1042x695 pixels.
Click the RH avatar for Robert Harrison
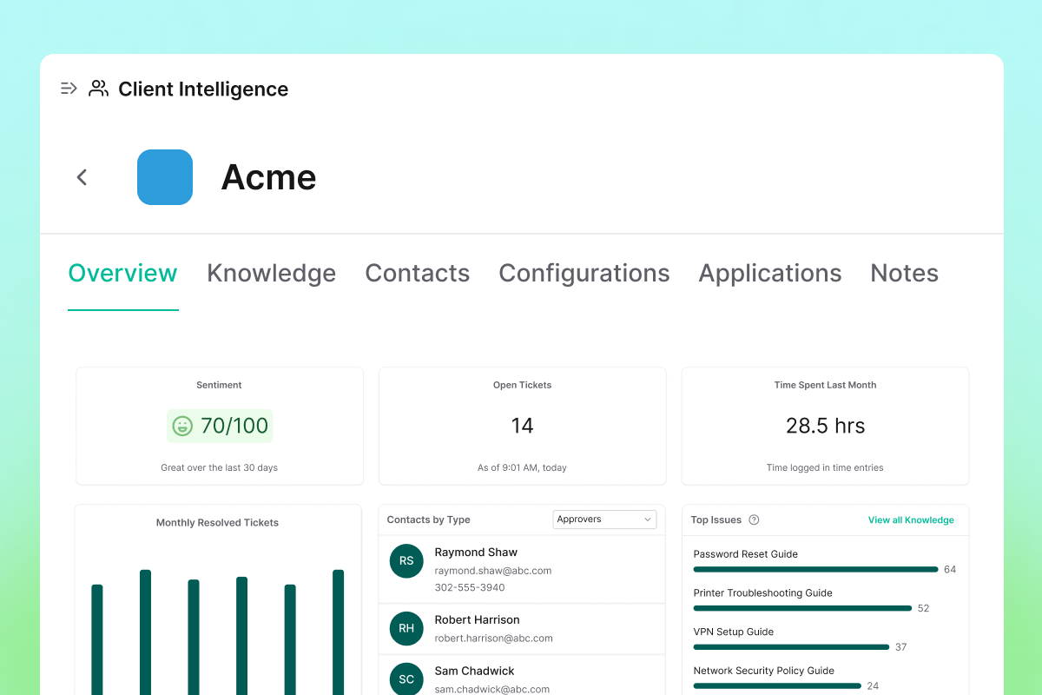pos(406,628)
